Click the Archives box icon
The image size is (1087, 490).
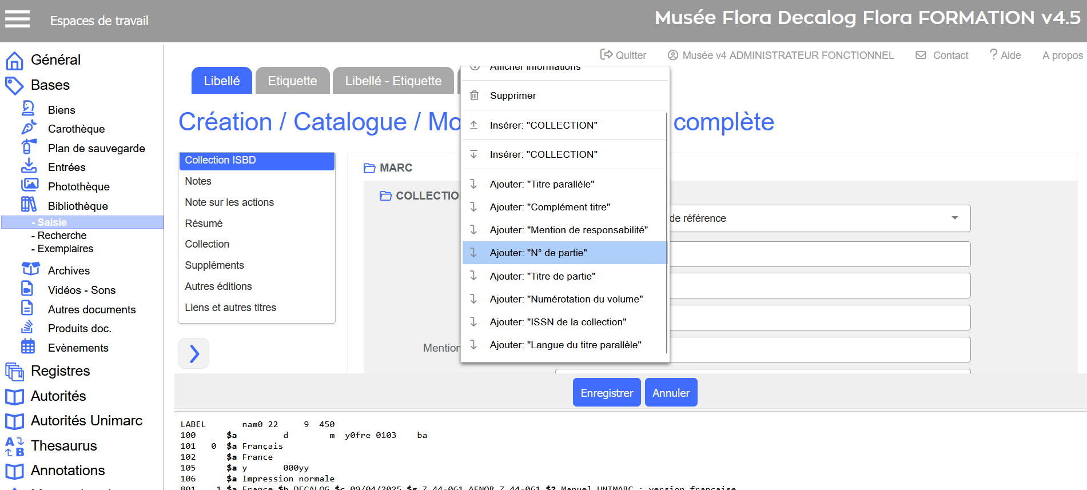tap(30, 269)
